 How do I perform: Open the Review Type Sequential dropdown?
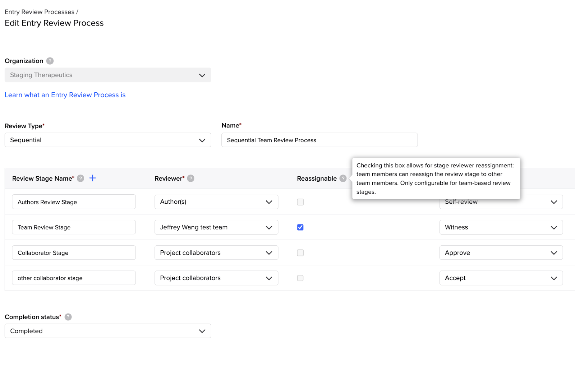click(108, 140)
